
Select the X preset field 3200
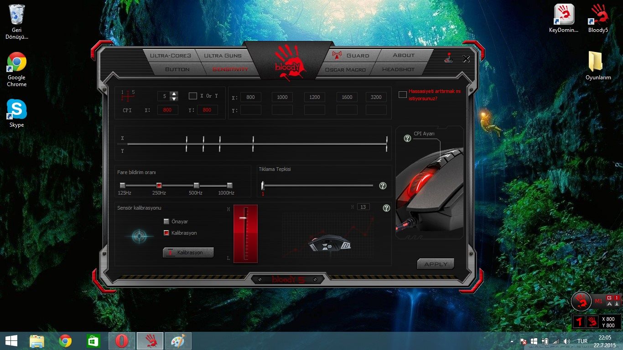point(376,97)
